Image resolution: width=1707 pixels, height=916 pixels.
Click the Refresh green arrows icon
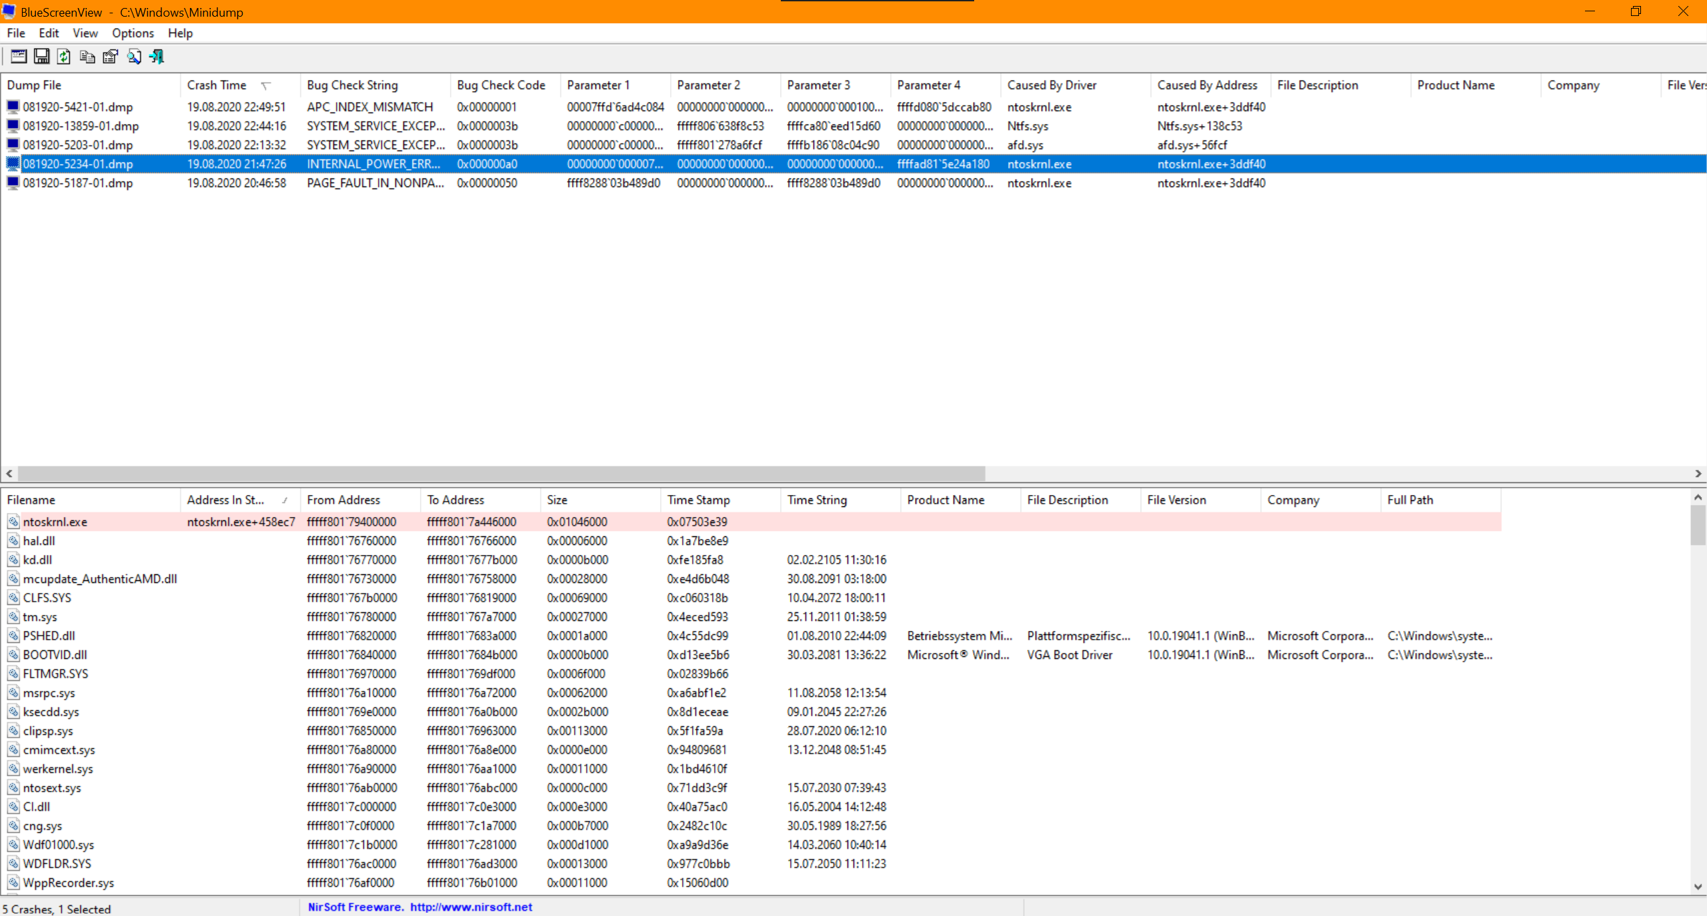coord(64,57)
